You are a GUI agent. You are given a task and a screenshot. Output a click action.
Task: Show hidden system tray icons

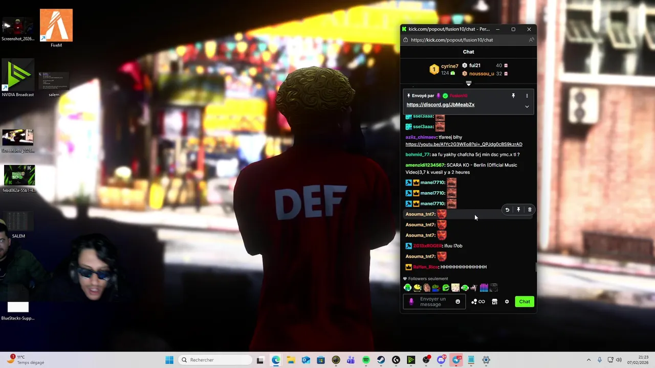coord(588,360)
